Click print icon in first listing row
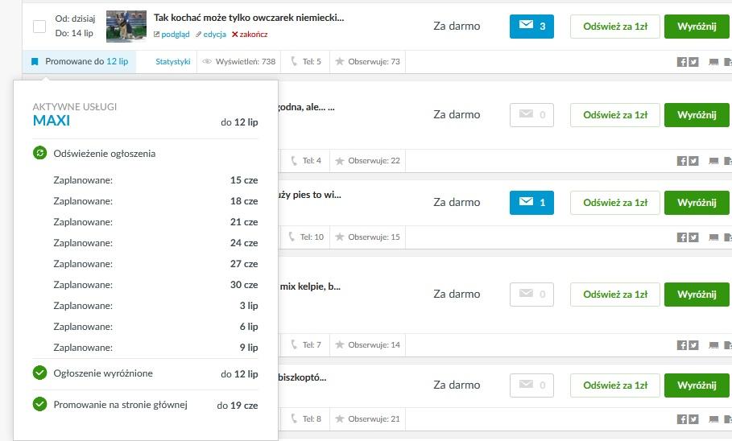 tap(713, 62)
